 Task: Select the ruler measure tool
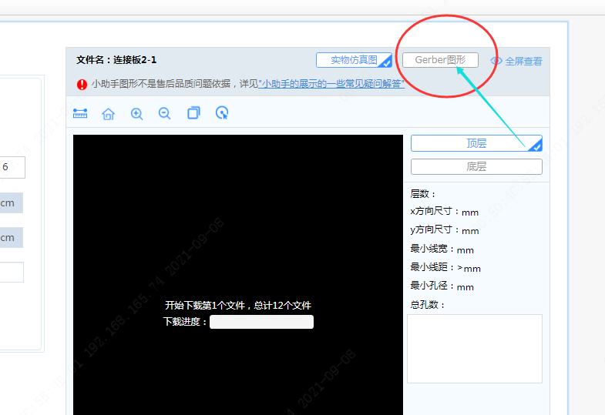click(x=80, y=113)
